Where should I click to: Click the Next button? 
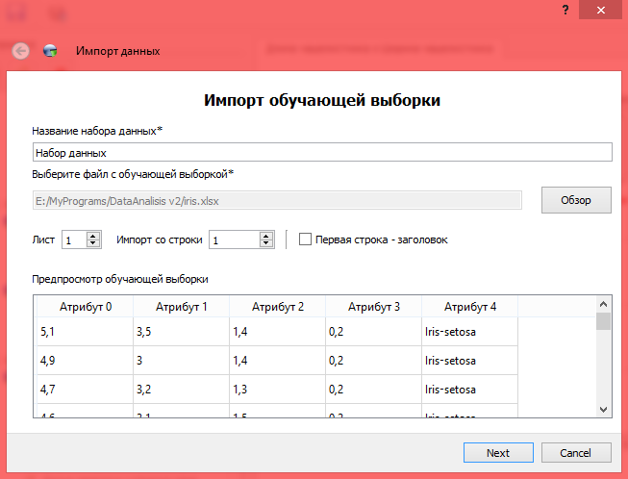pos(498,453)
